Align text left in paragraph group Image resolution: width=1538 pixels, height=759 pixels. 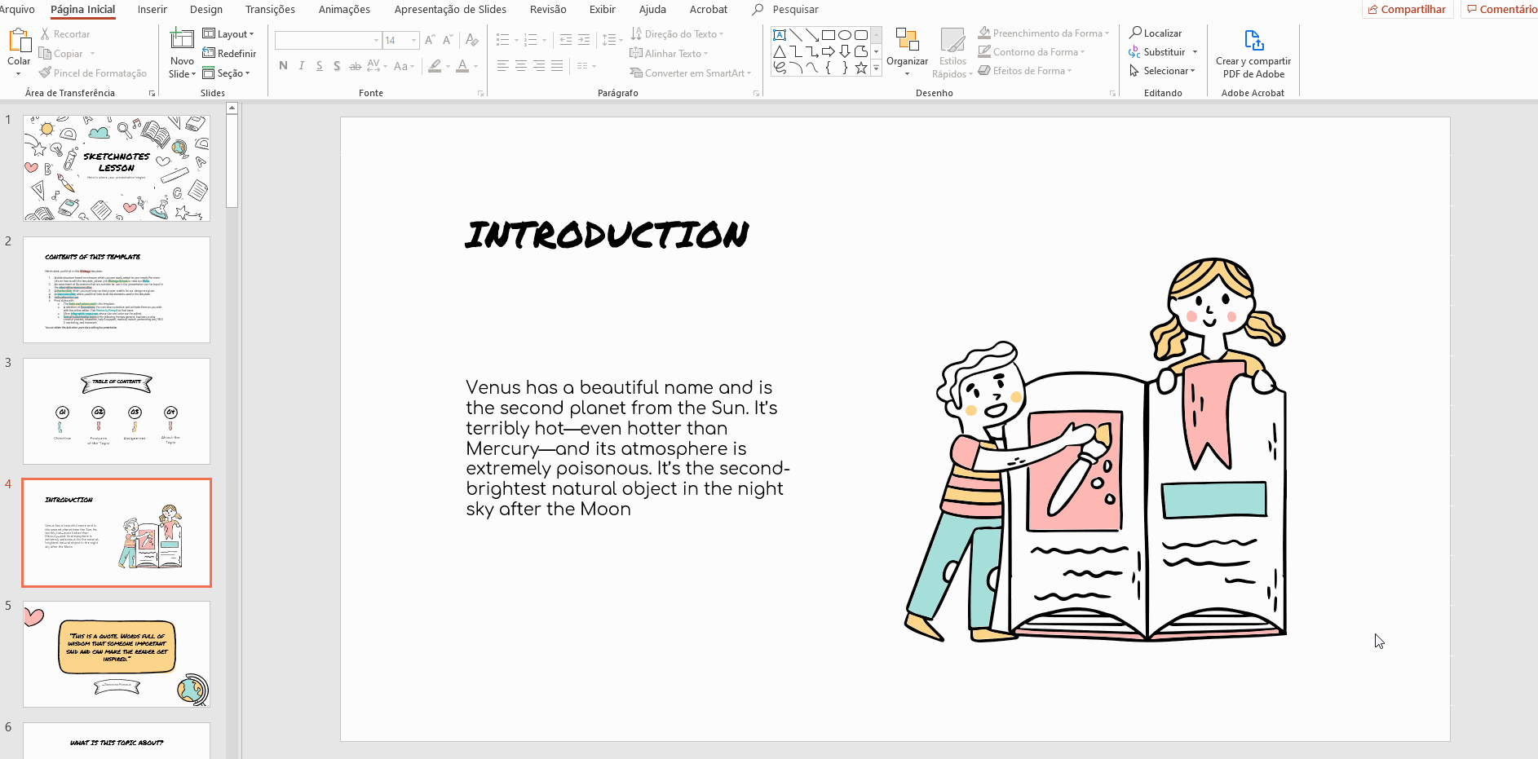[x=502, y=66]
